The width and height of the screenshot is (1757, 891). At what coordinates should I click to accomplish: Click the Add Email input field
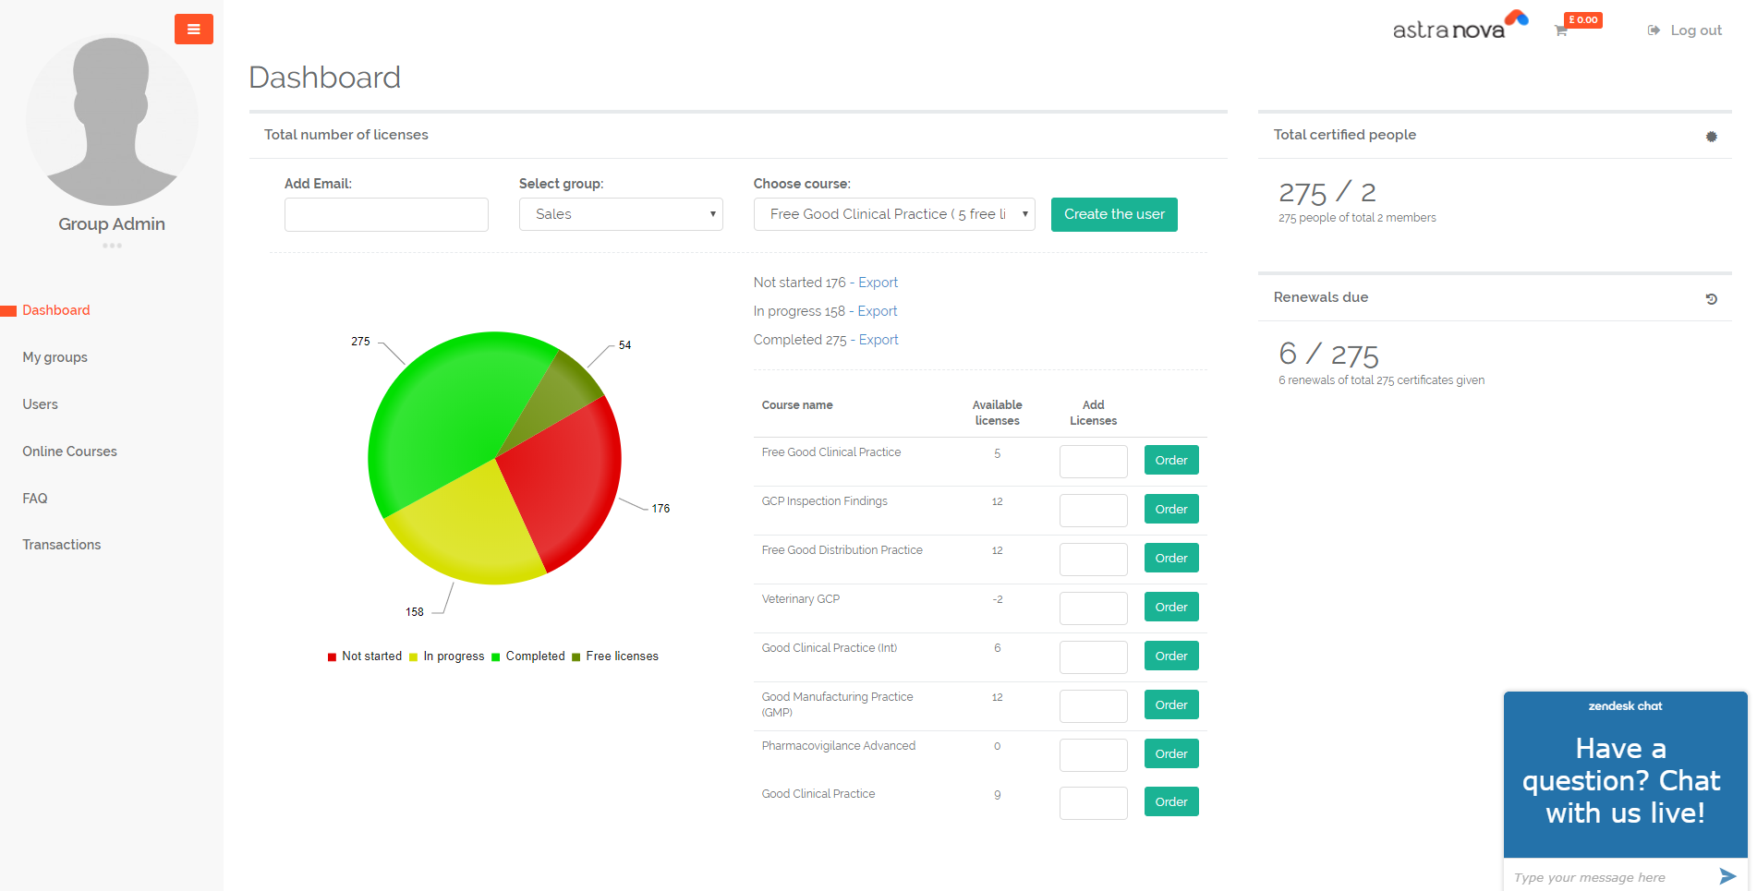[386, 214]
